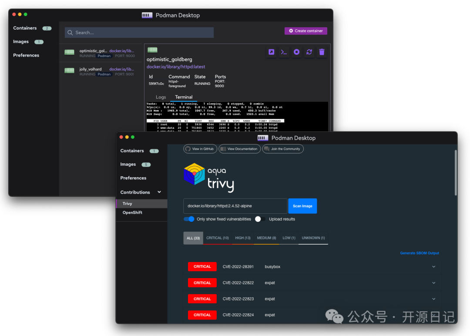Click the aqua trivy logo
The height and width of the screenshot is (336, 470).
pyautogui.click(x=208, y=178)
